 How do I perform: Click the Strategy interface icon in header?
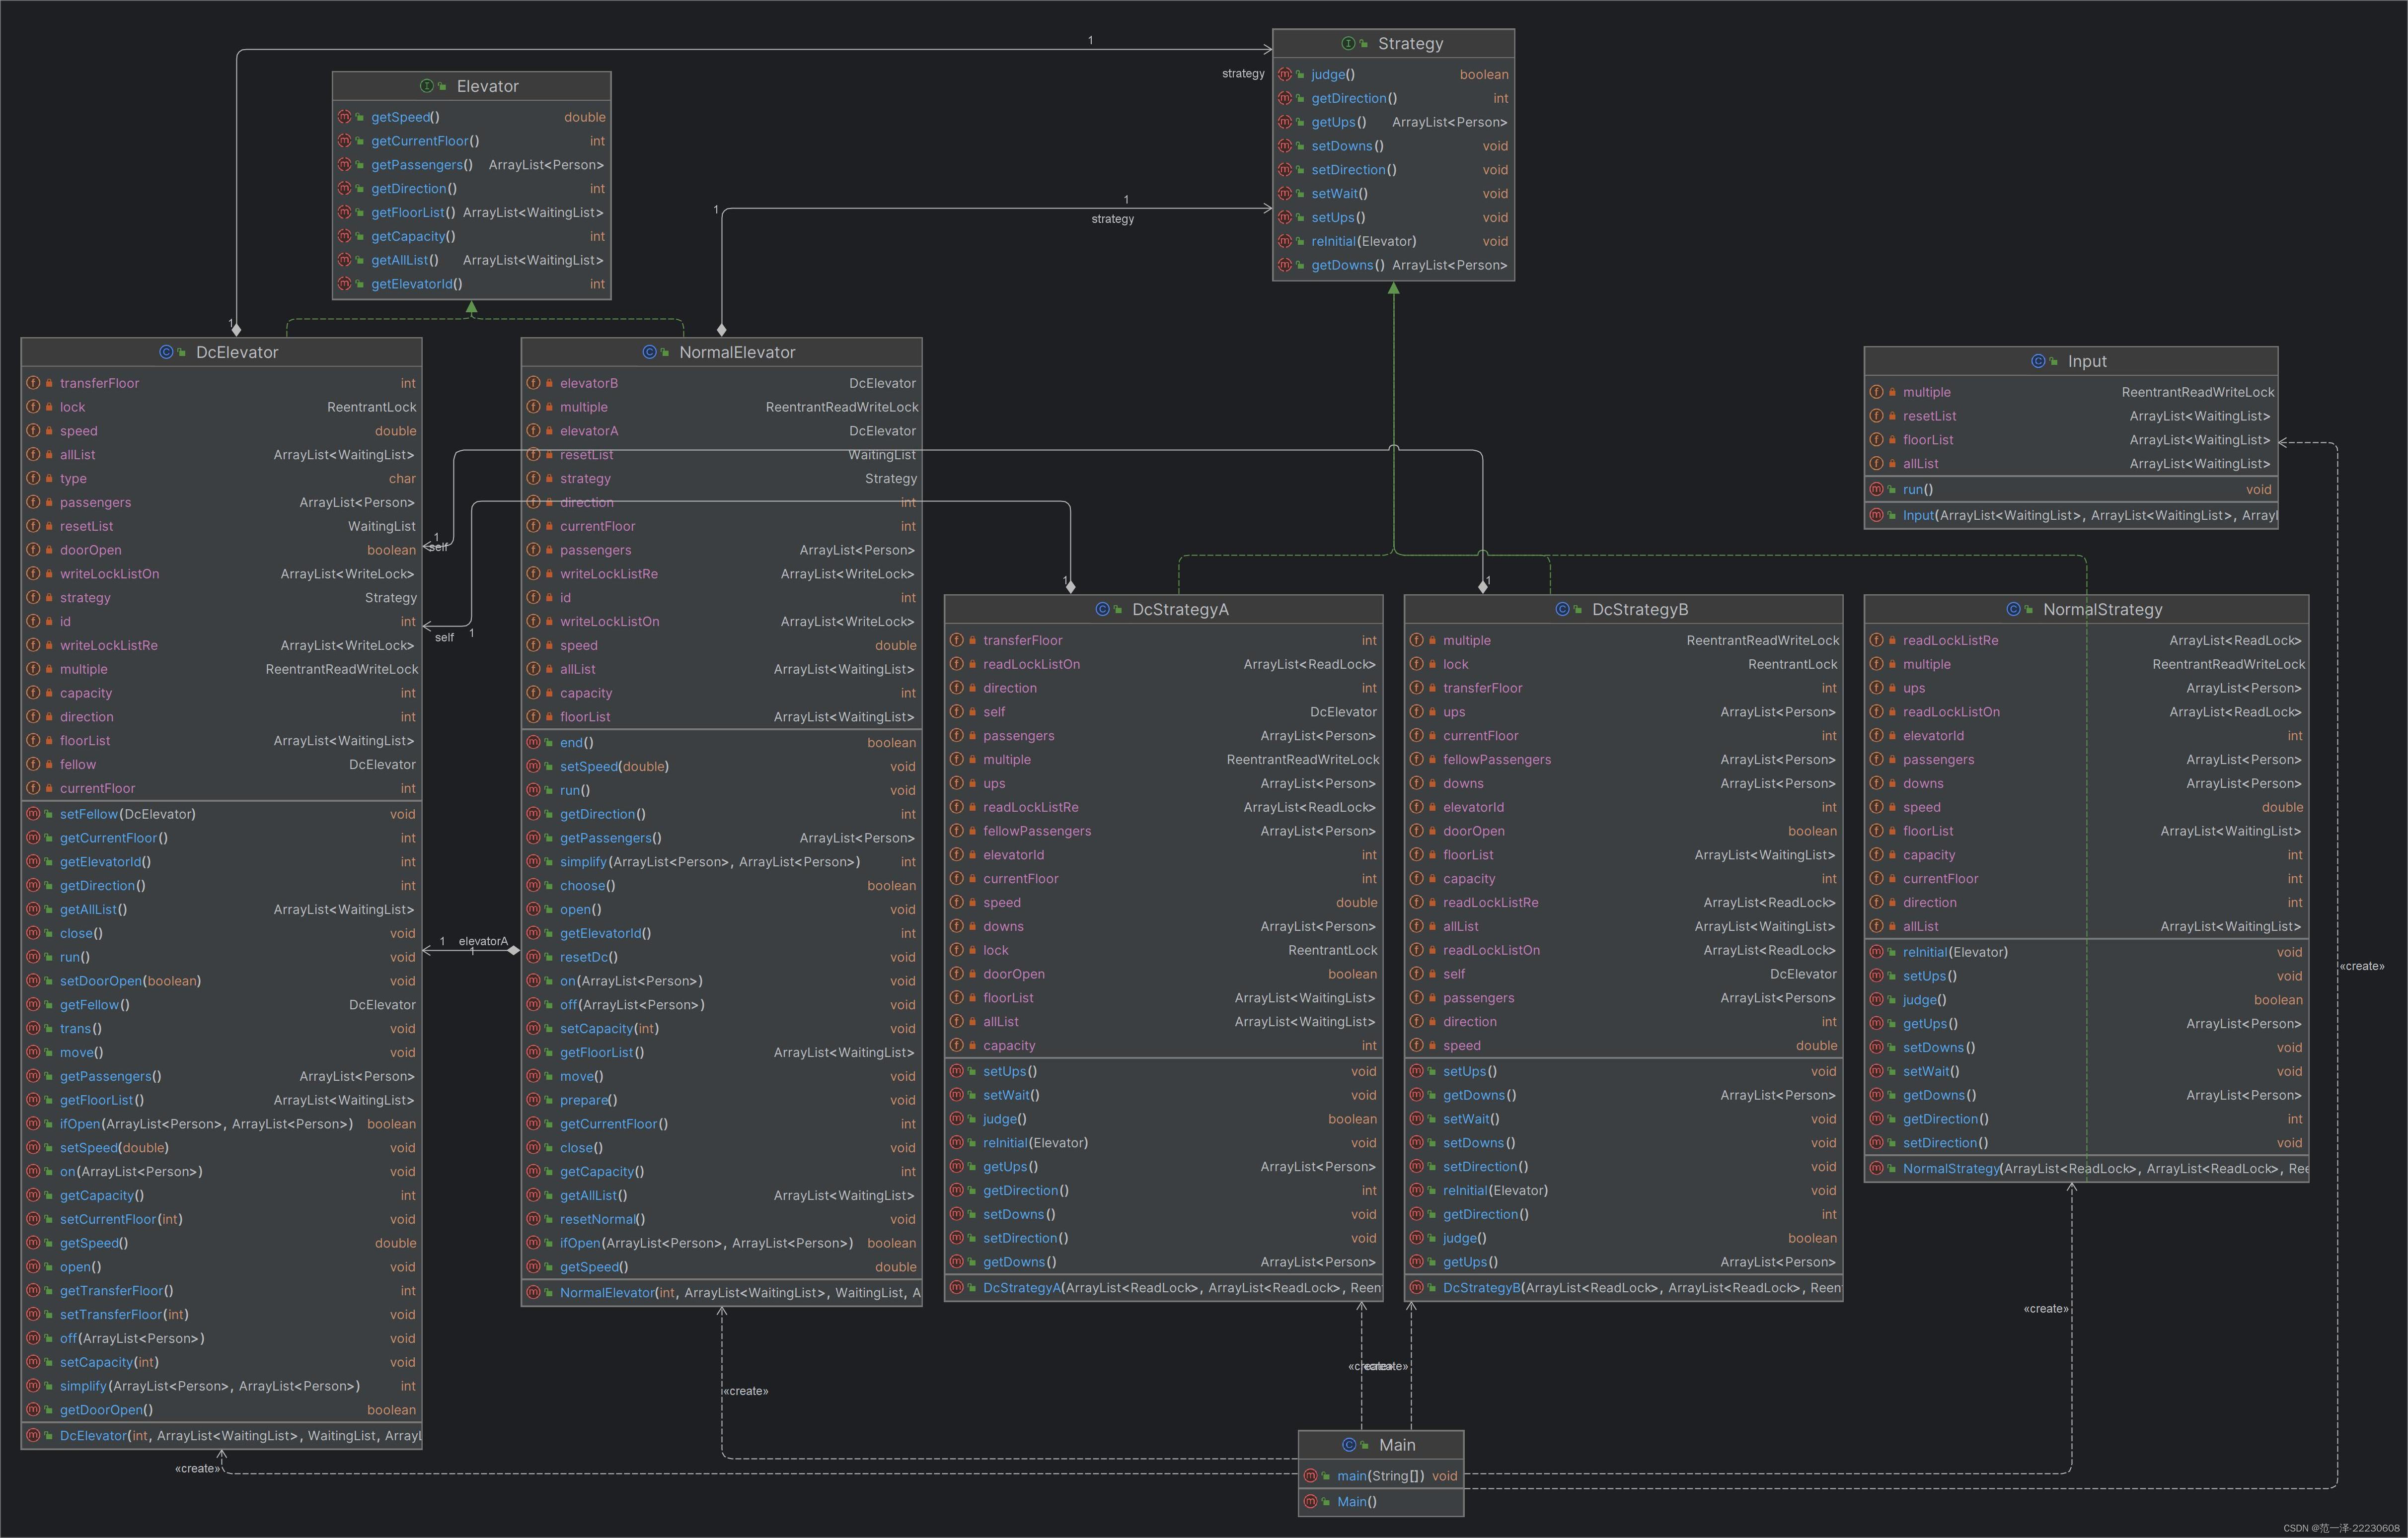(x=1348, y=44)
